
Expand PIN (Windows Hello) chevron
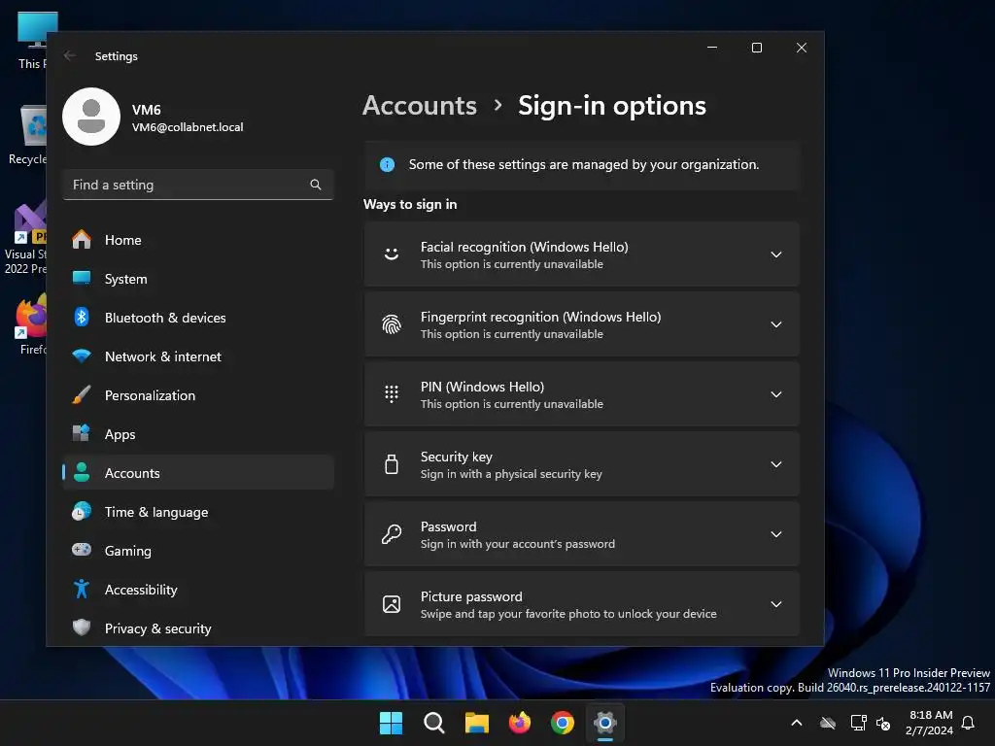[776, 394]
